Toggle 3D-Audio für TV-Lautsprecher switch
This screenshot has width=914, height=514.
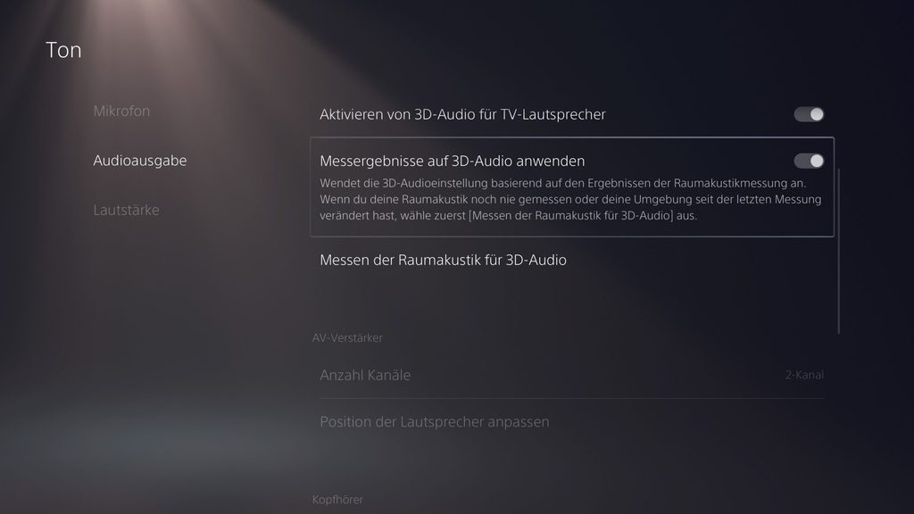click(x=809, y=114)
